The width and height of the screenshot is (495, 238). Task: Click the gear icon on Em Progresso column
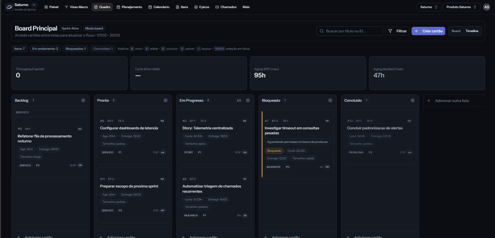(x=248, y=100)
